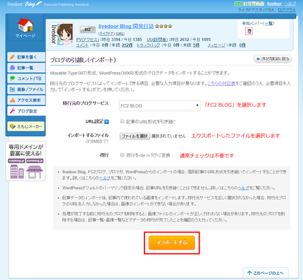The height and width of the screenshot is (280, 303).
Task: Click the (ライブドア) link under the blog title
Action: coord(107,33)
